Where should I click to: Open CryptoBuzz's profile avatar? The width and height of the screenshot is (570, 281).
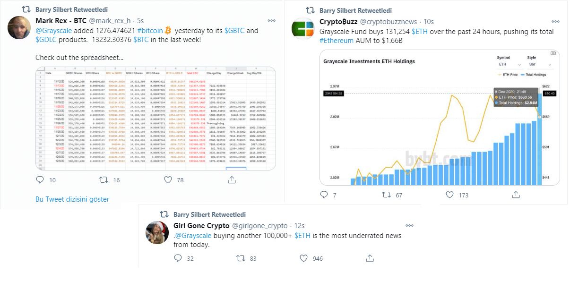tap(303, 29)
